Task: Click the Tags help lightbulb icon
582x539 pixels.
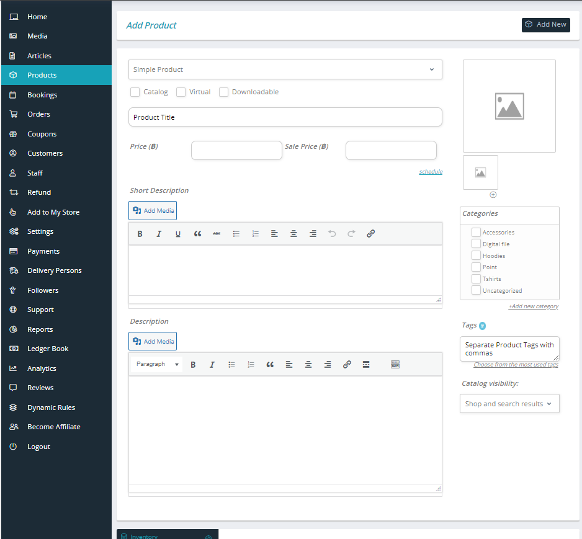Action: click(x=482, y=326)
